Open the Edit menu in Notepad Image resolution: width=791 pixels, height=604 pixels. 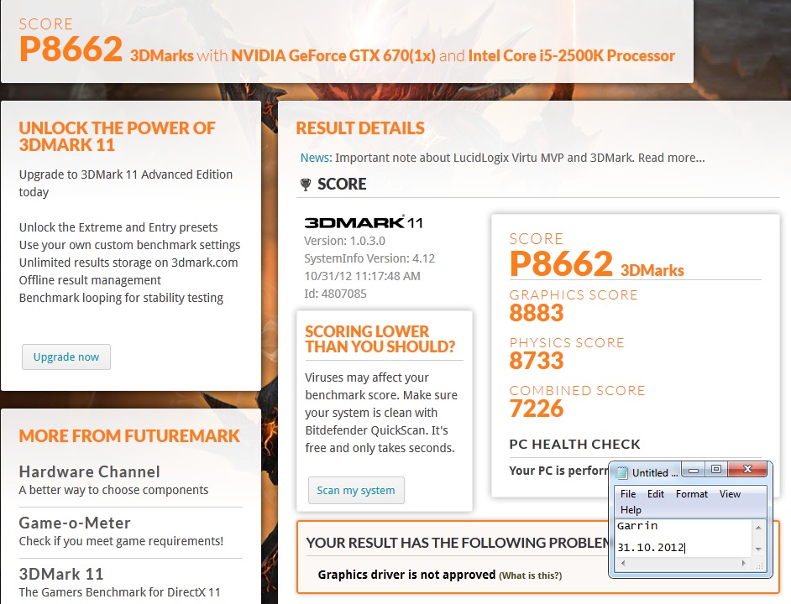coord(656,494)
